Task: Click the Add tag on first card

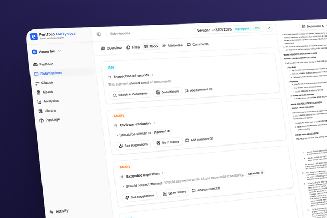Action: pos(111,68)
